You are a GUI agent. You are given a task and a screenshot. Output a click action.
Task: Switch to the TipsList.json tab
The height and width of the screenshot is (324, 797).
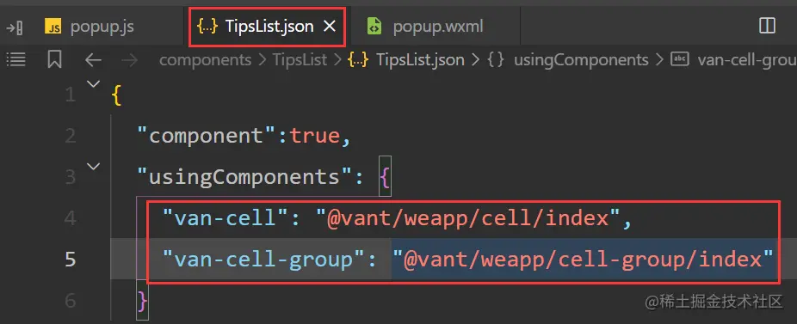268,27
